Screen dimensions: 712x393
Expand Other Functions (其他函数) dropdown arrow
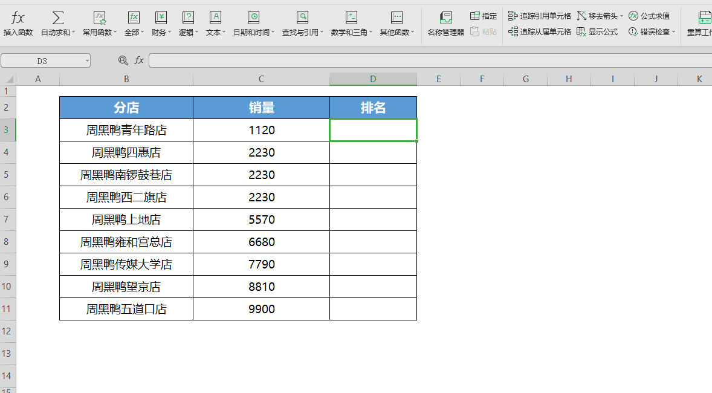(x=412, y=32)
